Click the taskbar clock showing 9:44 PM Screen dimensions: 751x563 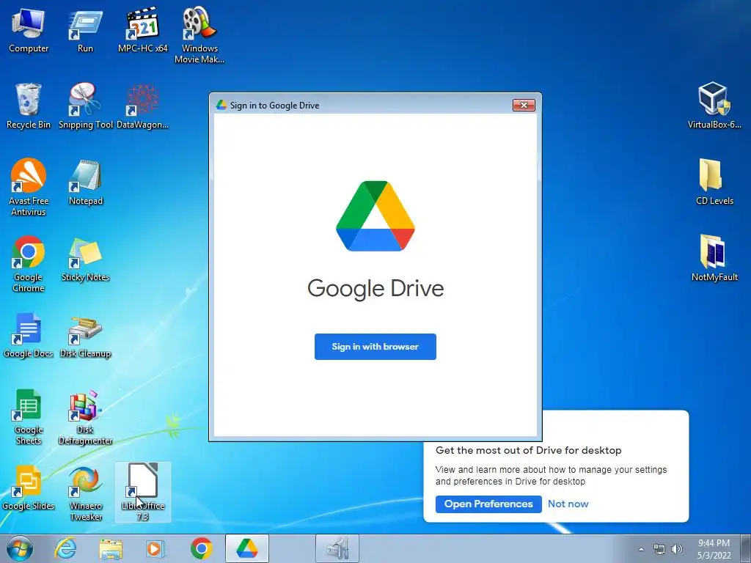click(x=714, y=548)
